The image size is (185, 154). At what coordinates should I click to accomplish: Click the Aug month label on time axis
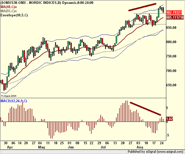pos(140,147)
